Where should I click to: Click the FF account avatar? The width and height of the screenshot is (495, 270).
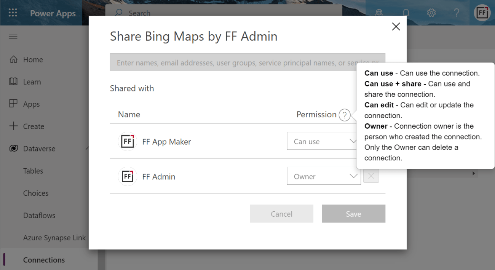point(482,13)
